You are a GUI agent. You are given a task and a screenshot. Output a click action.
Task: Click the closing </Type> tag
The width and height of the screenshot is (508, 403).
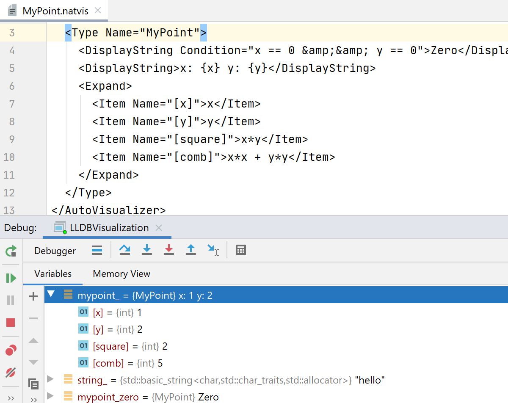pyautogui.click(x=88, y=193)
